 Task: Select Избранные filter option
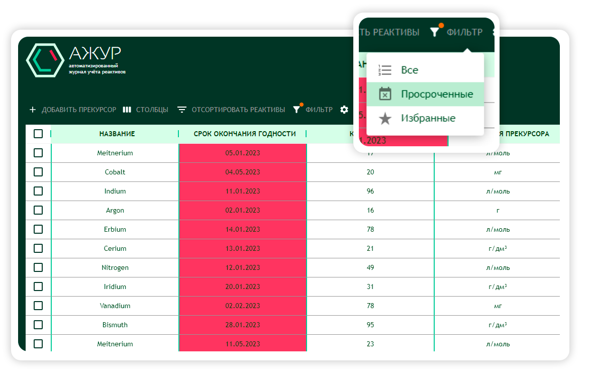(428, 119)
